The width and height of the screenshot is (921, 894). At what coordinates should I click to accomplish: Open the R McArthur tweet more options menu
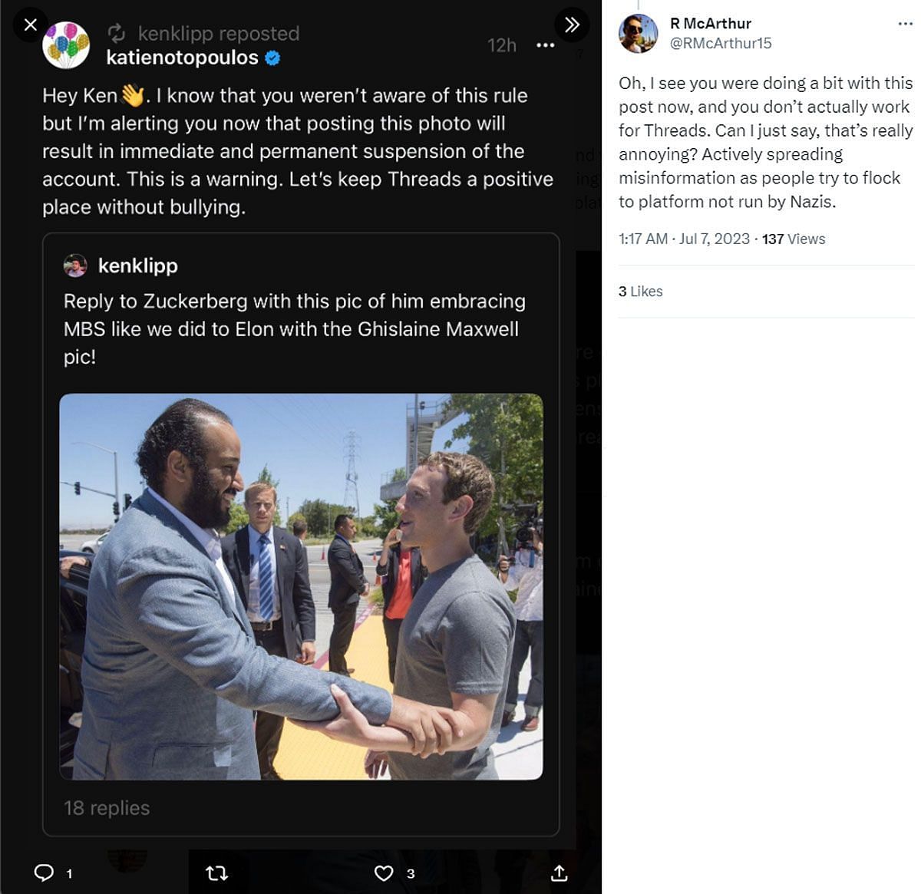tap(905, 24)
